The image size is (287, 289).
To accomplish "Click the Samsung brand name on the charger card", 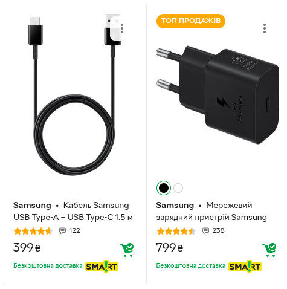I will tap(175, 206).
